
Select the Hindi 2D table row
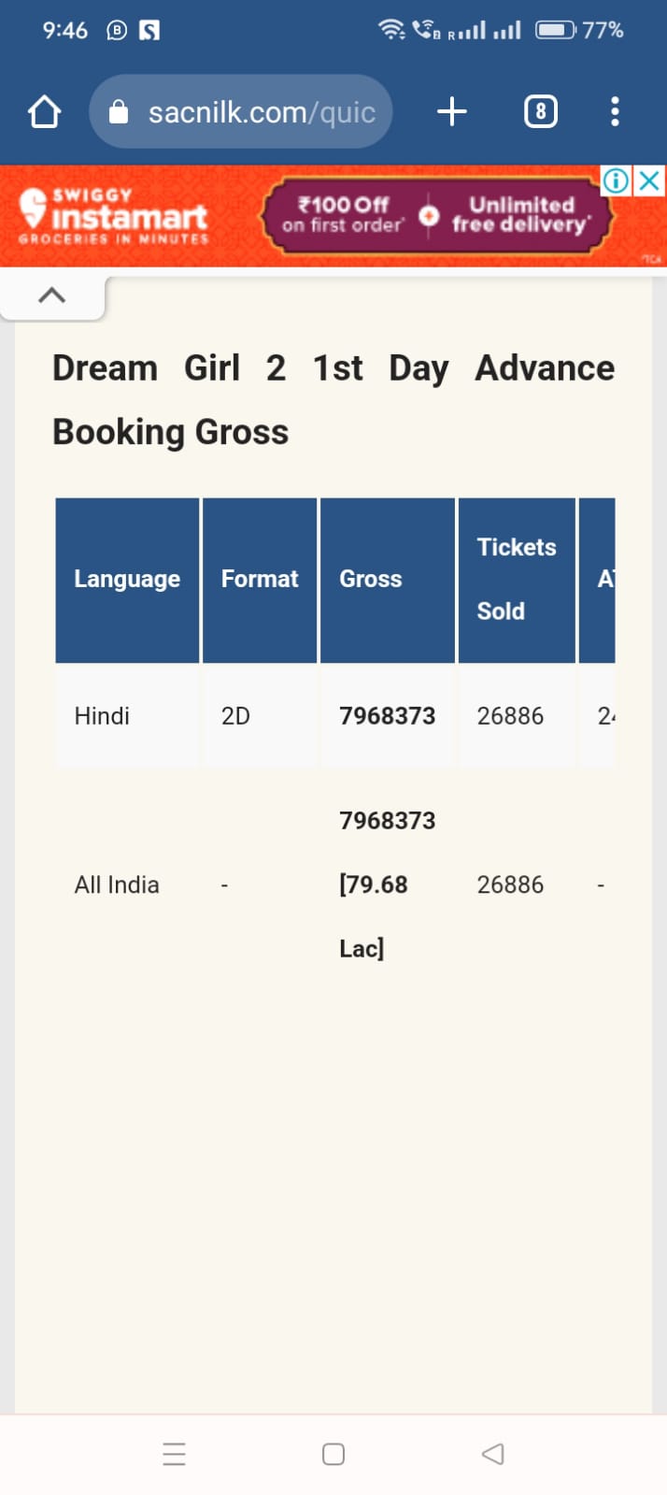[x=103, y=716]
